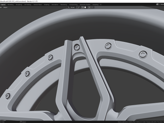Open the Modeling workspace tab

coord(11,5)
